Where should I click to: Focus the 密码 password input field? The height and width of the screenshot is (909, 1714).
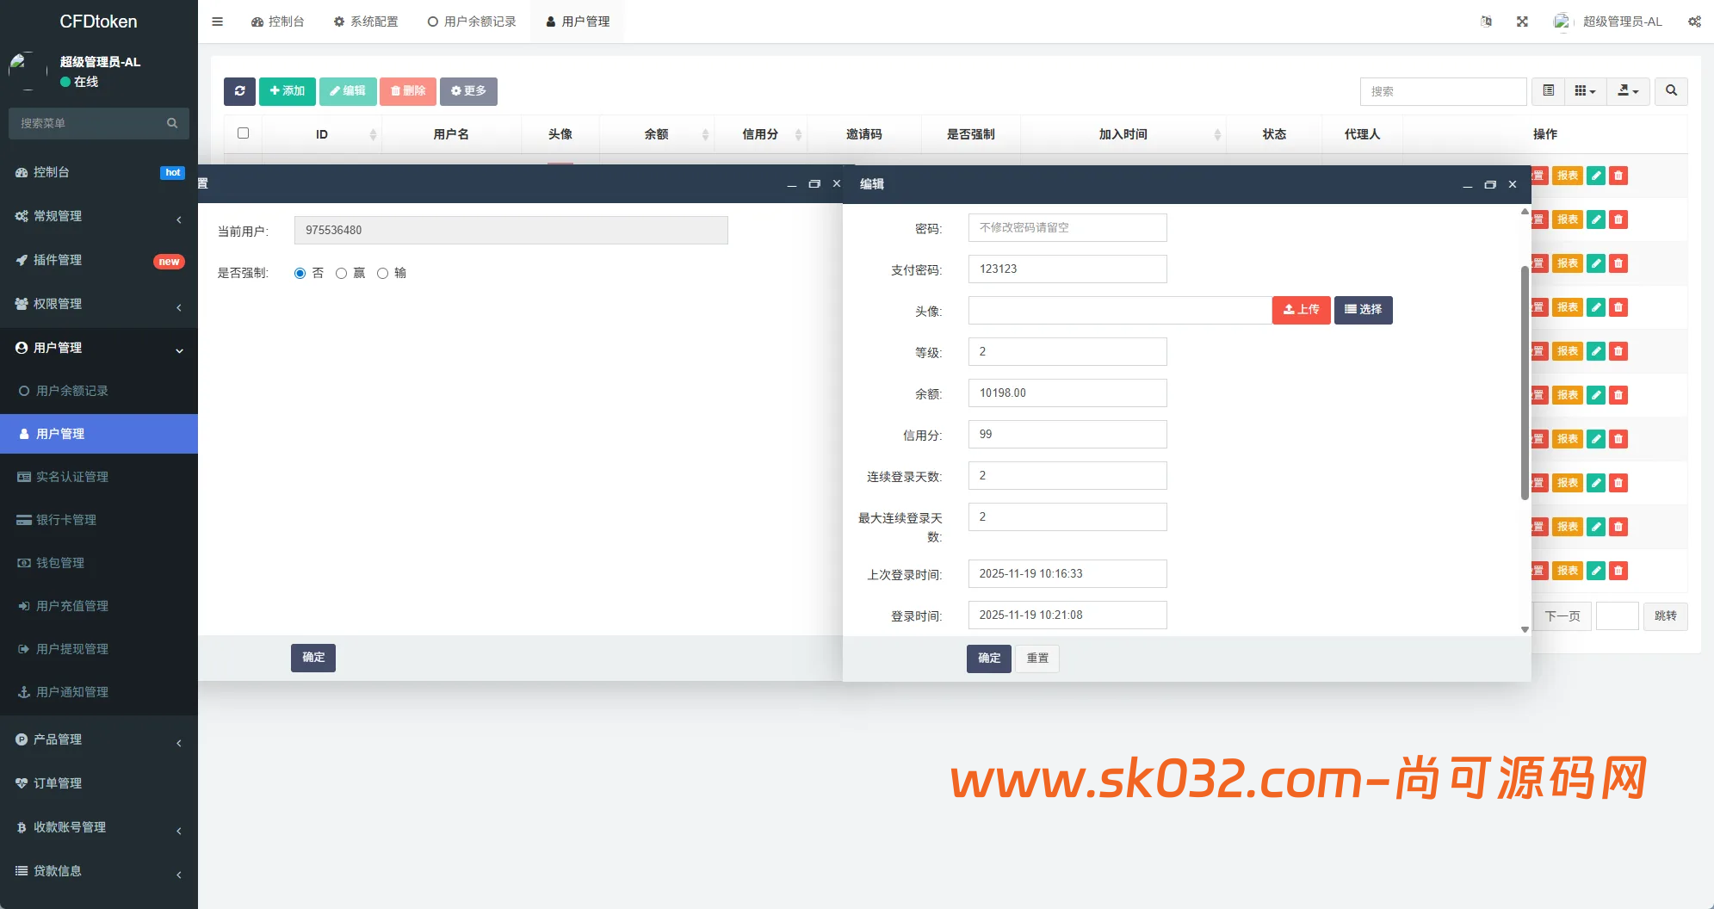coord(1067,228)
